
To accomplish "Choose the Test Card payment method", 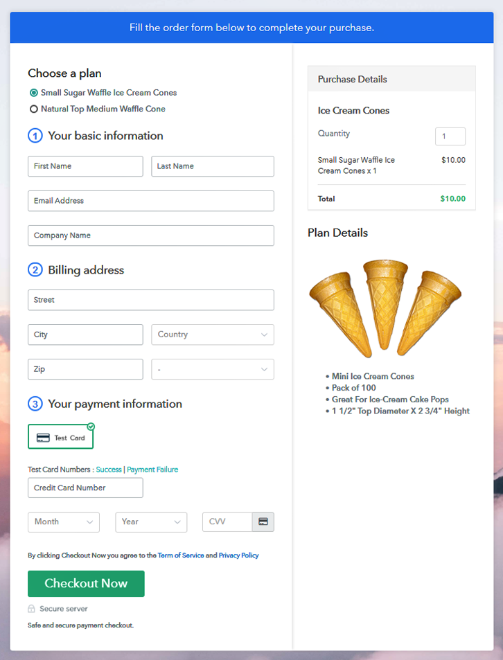I will point(61,437).
